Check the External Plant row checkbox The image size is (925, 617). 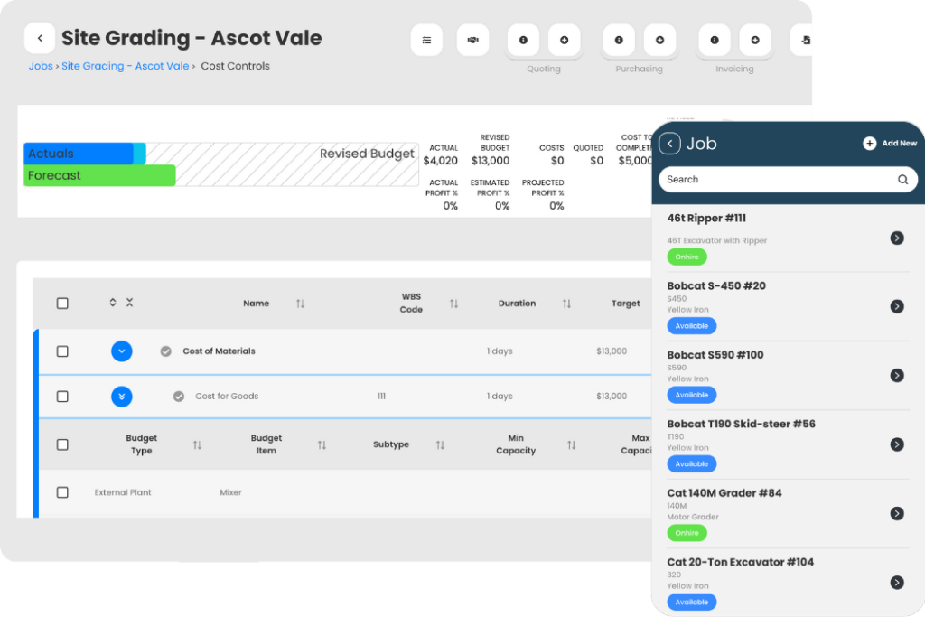click(x=62, y=492)
